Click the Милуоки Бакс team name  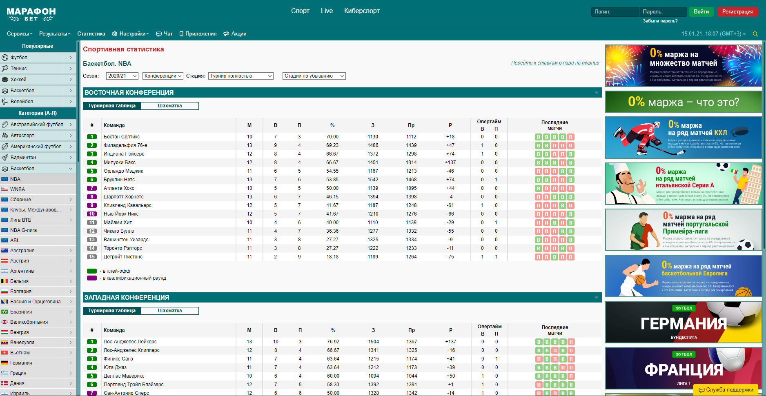119,162
